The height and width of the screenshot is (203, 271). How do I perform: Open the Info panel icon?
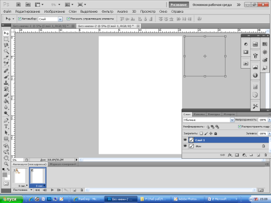[255, 75]
